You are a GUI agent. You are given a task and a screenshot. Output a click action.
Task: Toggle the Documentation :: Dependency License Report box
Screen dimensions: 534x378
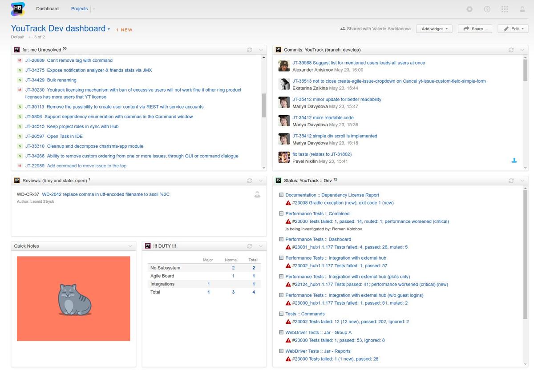tap(281, 195)
